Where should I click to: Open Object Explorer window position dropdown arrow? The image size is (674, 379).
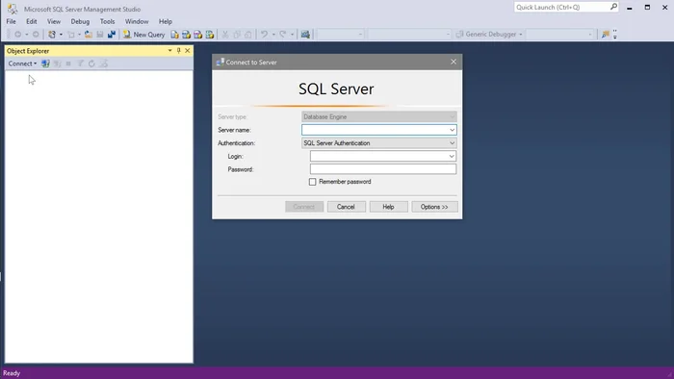[x=169, y=51]
